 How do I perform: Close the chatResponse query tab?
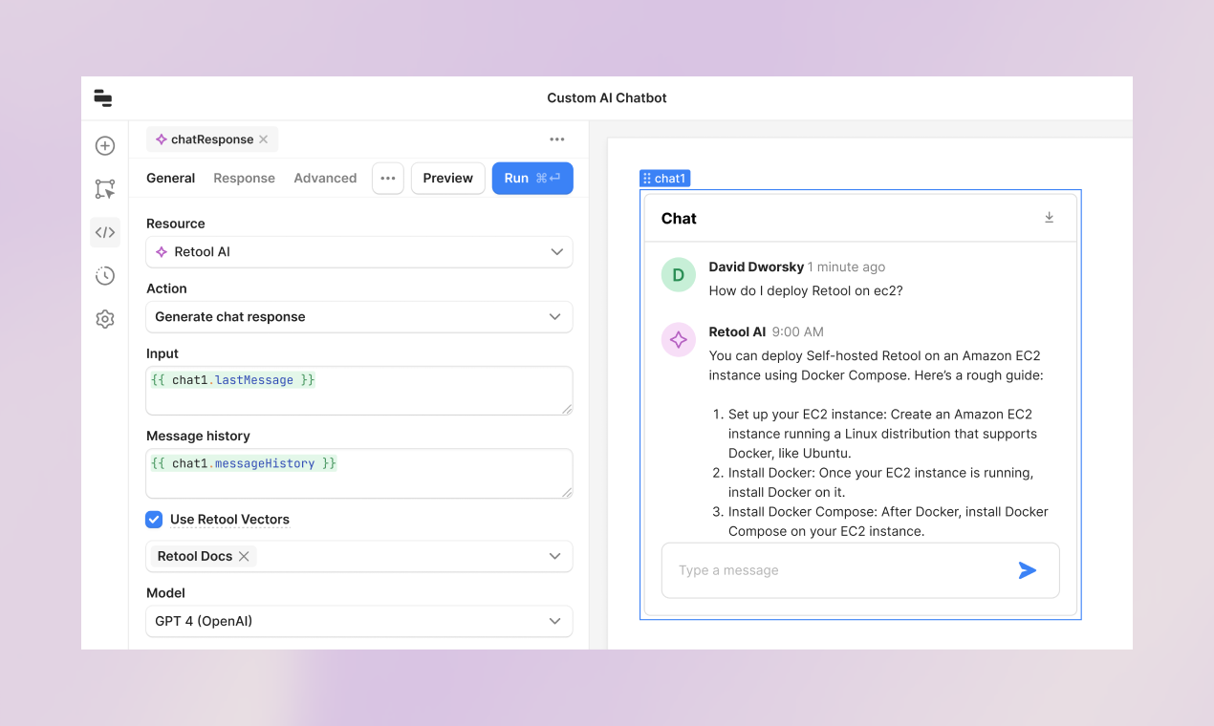coord(263,139)
